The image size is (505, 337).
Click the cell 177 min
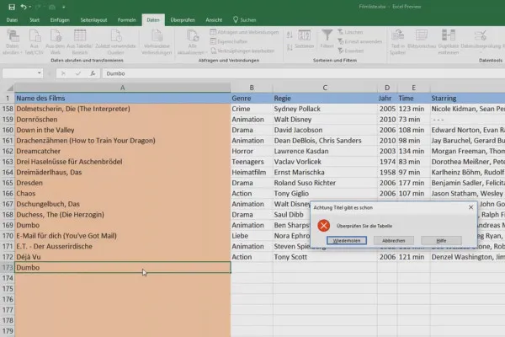(x=414, y=183)
